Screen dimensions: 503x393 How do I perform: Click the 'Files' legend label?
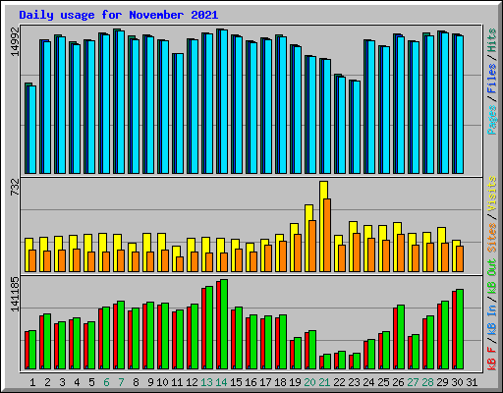[x=492, y=79]
